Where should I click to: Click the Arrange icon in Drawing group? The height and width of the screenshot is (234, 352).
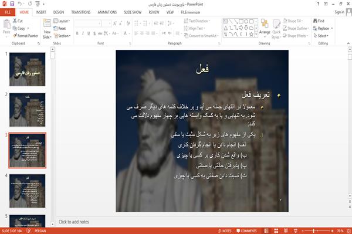(265, 26)
